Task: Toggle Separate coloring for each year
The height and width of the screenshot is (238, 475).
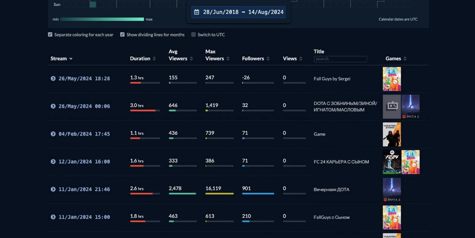Action: (x=50, y=34)
